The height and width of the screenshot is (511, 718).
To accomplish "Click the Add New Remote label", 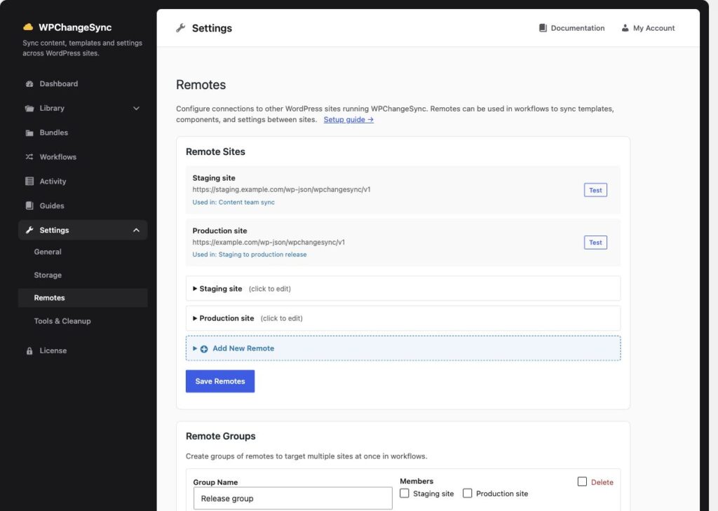I will [243, 348].
